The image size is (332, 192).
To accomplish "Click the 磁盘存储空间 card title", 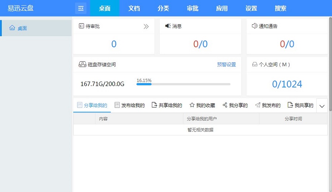I will click(102, 64).
